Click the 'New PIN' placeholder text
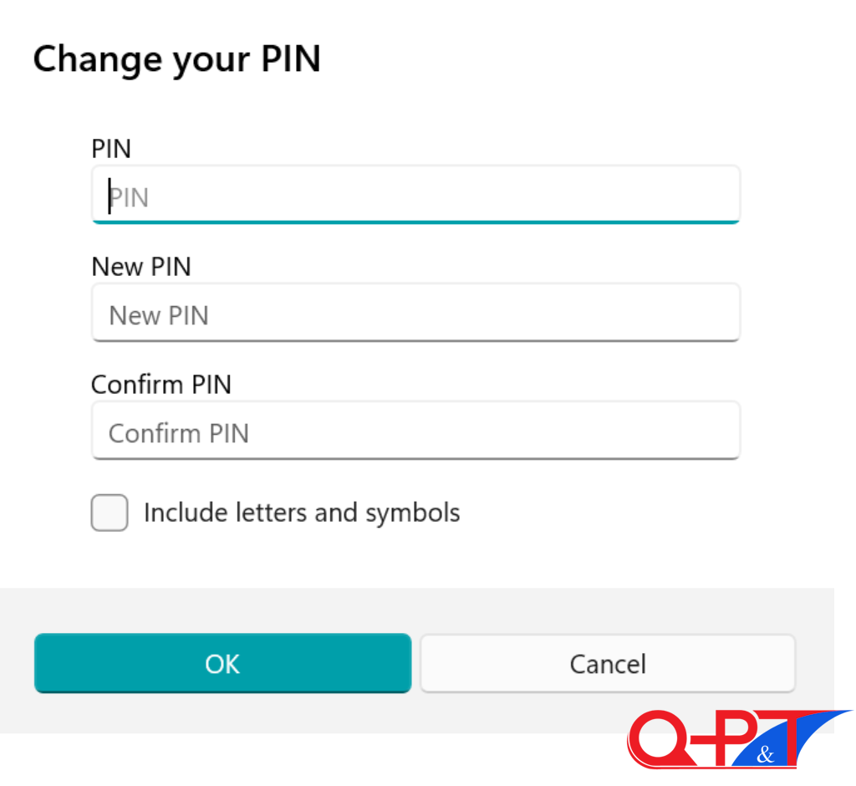Image resolution: width=856 pixels, height=786 pixels. click(159, 315)
